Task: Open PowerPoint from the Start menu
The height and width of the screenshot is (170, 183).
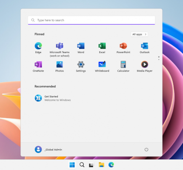Action: [123, 48]
